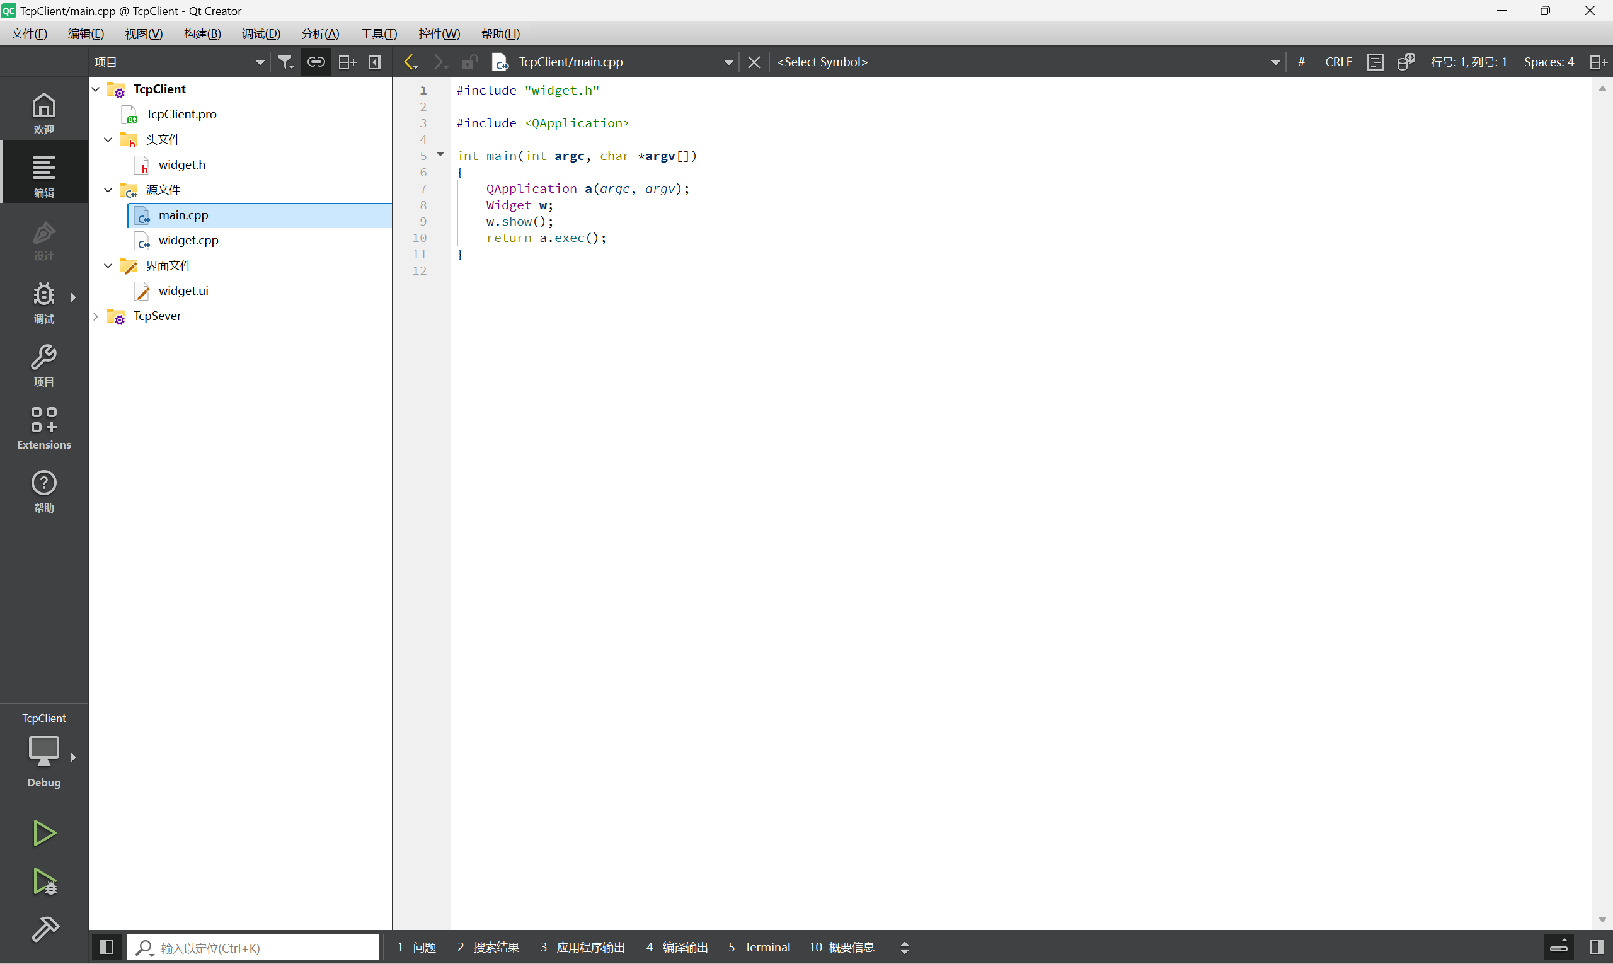Collapse the TcpClient project node

point(96,89)
